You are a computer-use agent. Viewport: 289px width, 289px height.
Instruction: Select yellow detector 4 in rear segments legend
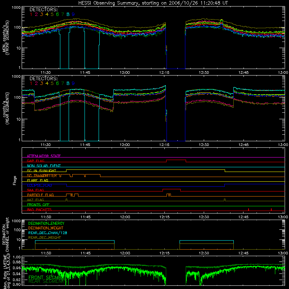click(47, 83)
